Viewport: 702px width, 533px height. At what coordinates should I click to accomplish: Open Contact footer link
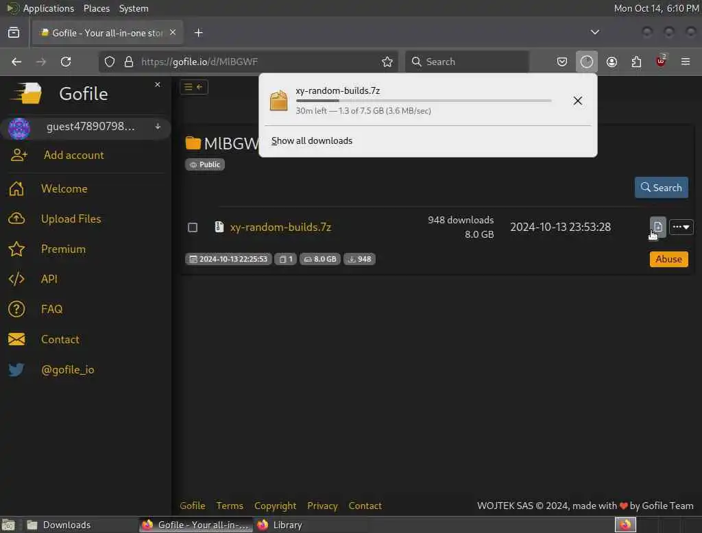[x=365, y=506]
